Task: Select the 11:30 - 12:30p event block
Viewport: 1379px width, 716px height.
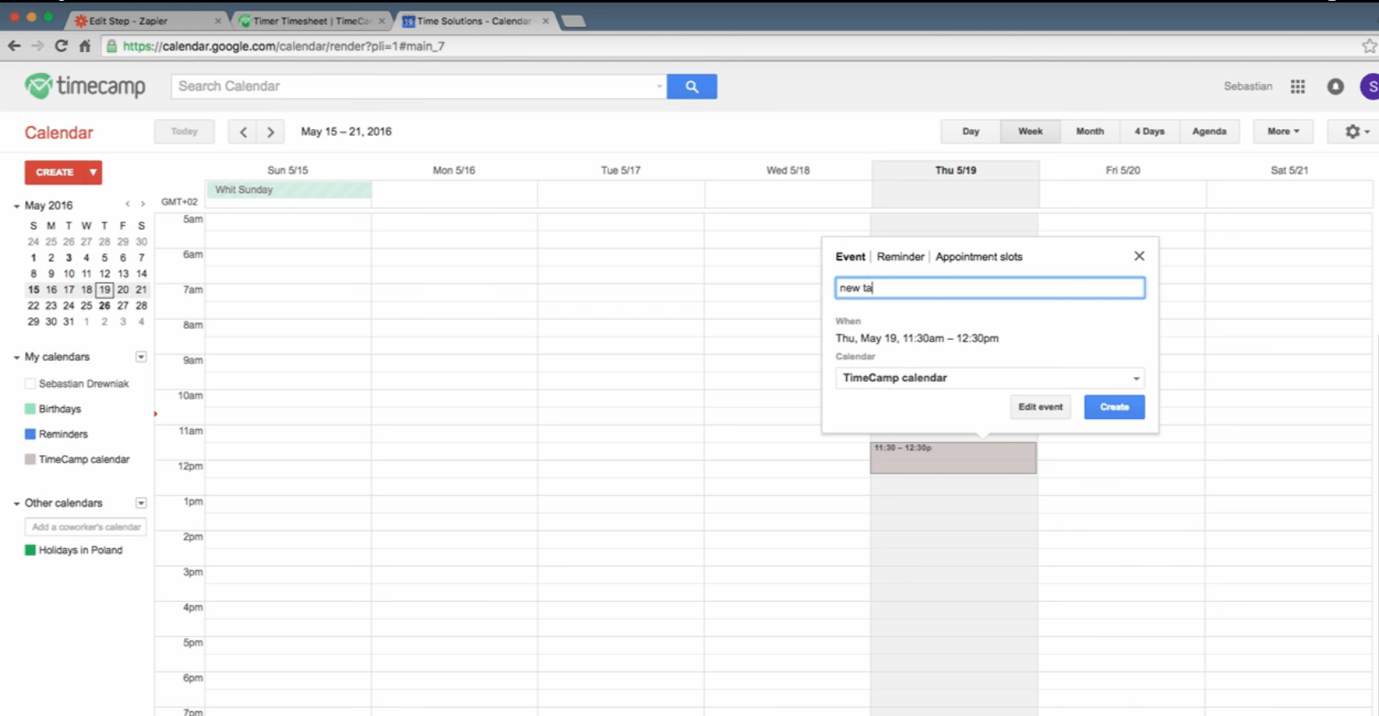Action: coord(953,458)
